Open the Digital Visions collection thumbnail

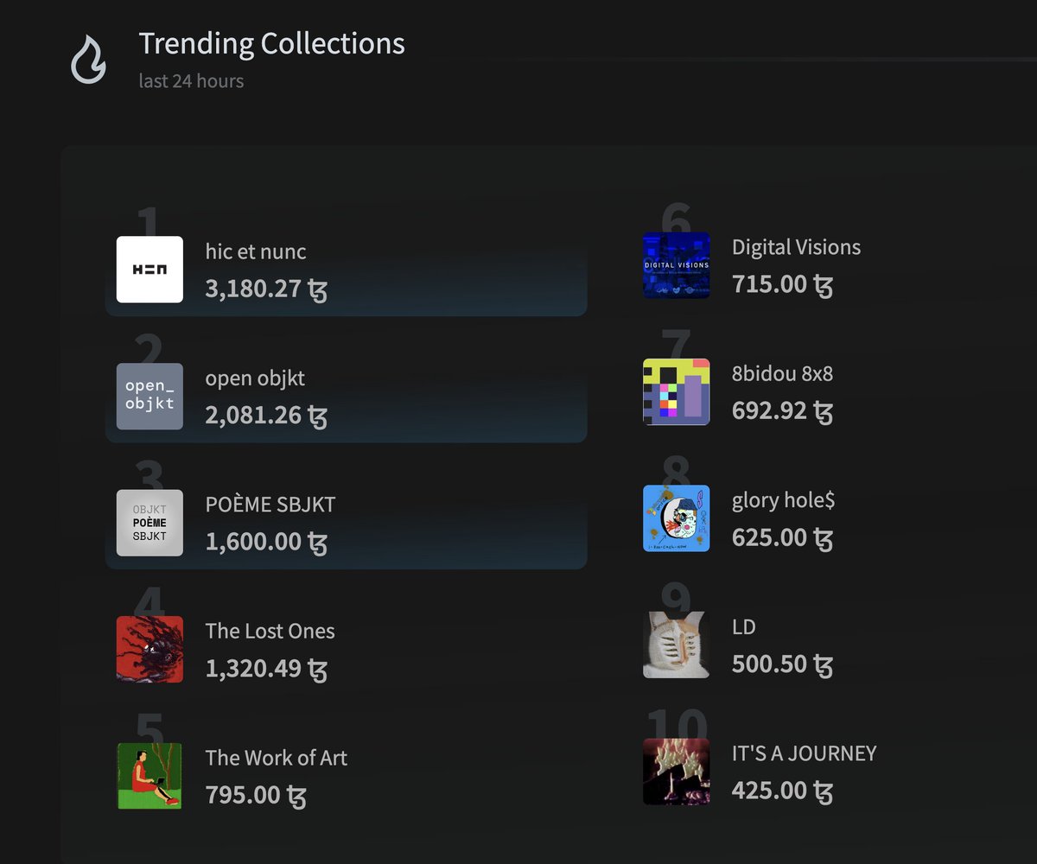pos(676,264)
